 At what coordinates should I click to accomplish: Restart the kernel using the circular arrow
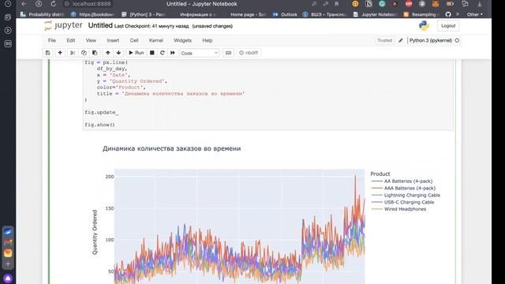[163, 53]
